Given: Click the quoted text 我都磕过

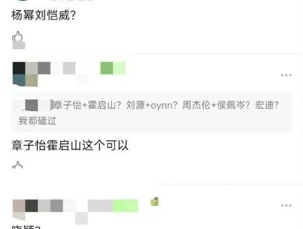Looking at the screenshot, I should [x=37, y=121].
